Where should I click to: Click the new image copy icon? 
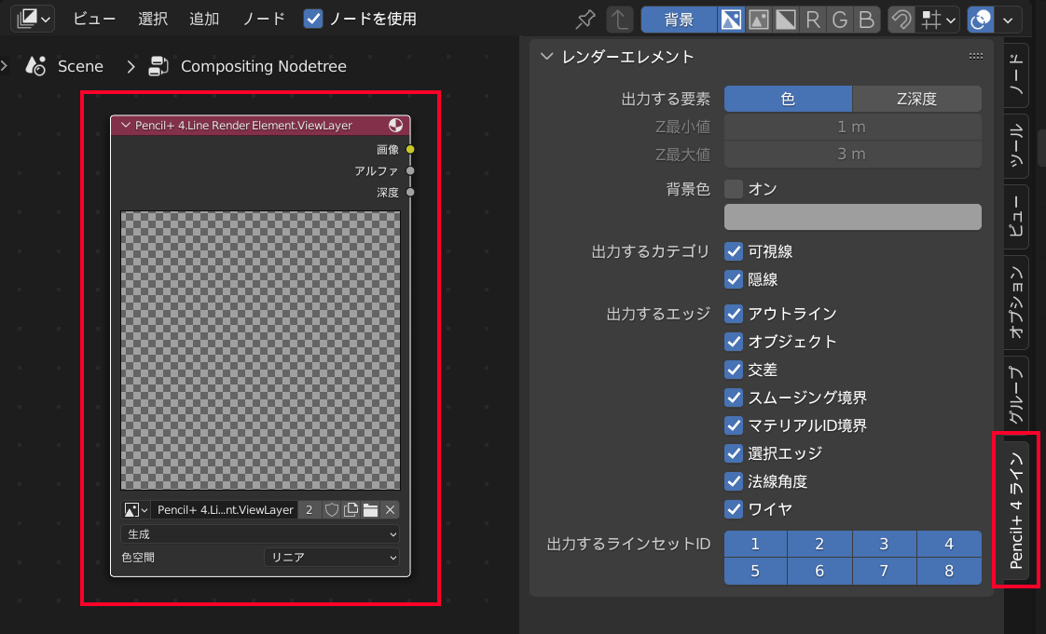pyautogui.click(x=351, y=509)
